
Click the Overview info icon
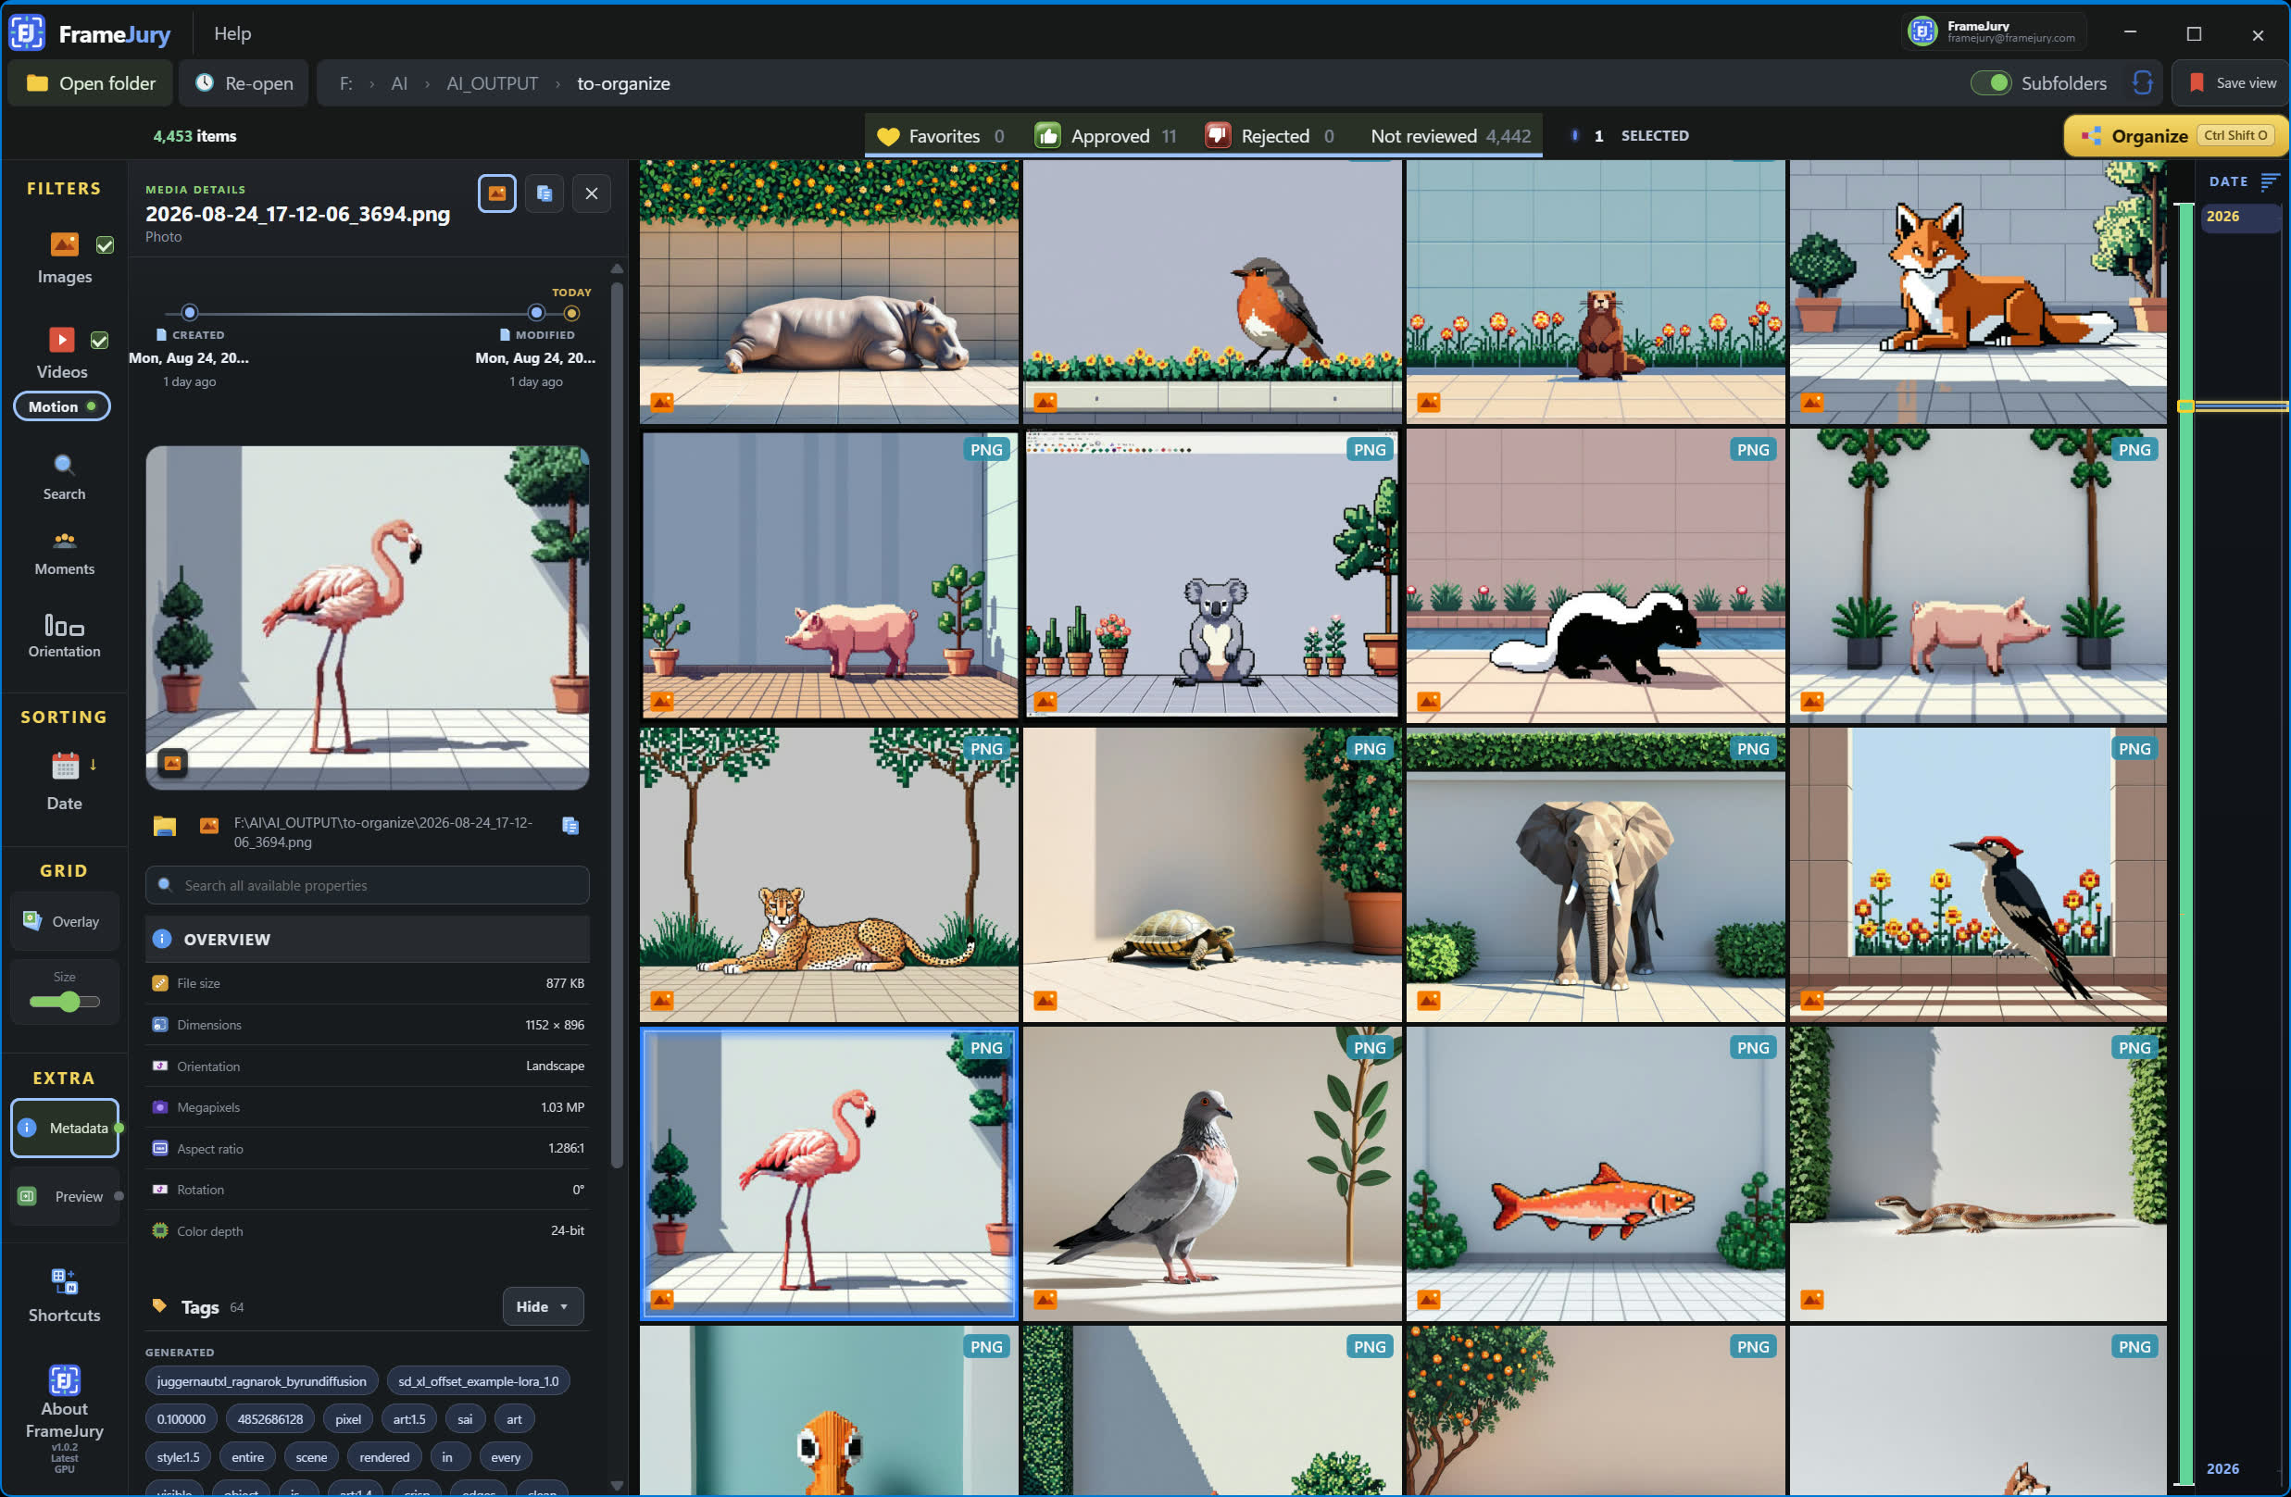tap(162, 938)
